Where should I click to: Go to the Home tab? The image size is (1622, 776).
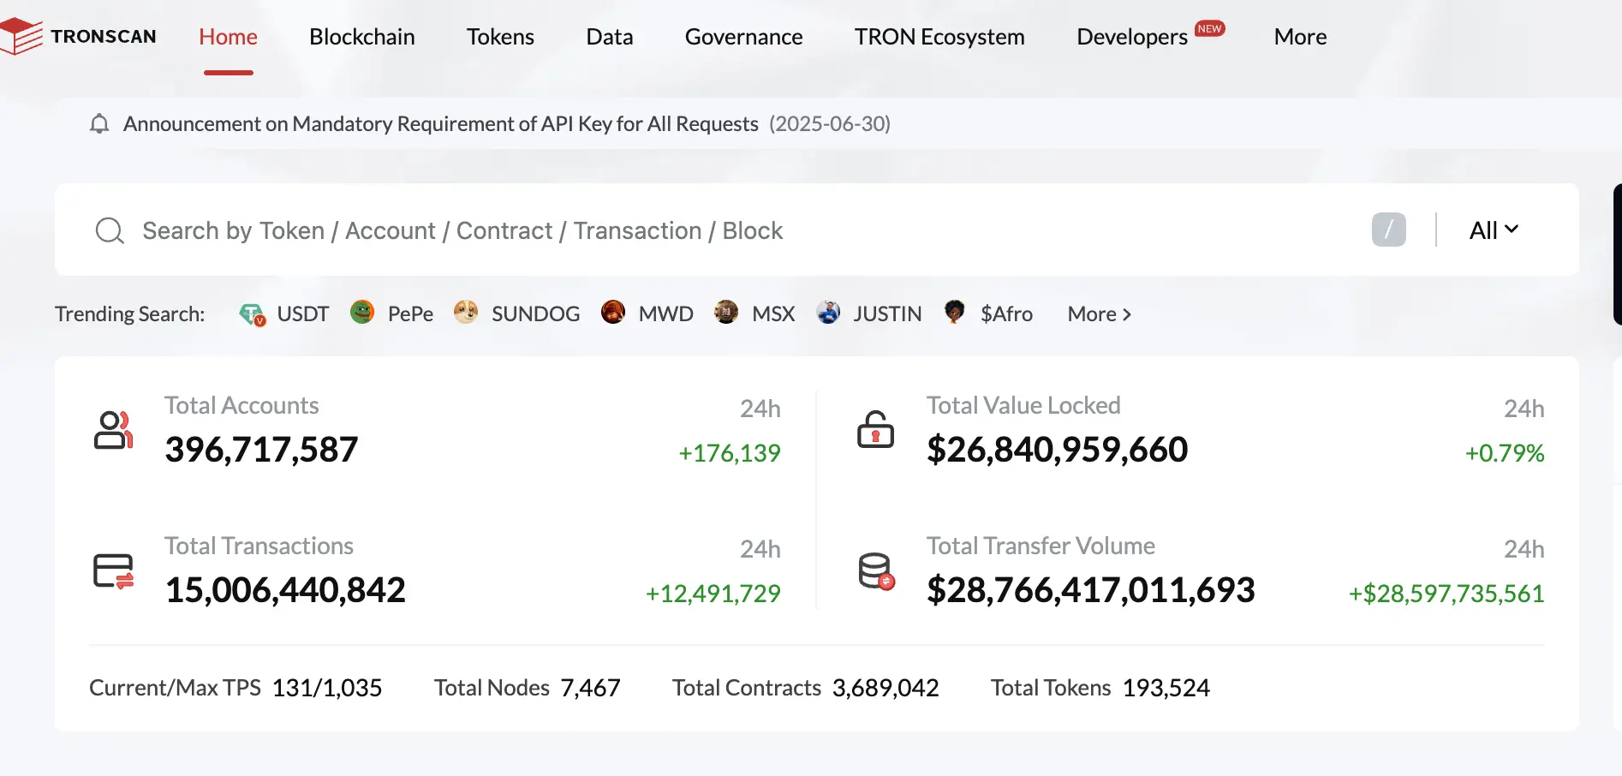(228, 37)
